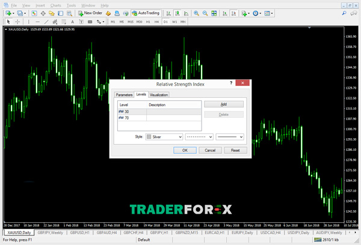Viewport: 361px width, 245px height.
Task: Draw a horizontal line tool
Action: point(37,22)
